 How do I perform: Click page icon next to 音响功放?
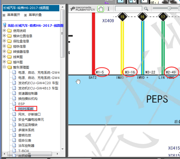(14, 135)
